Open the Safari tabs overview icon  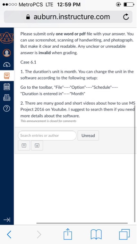(125, 234)
